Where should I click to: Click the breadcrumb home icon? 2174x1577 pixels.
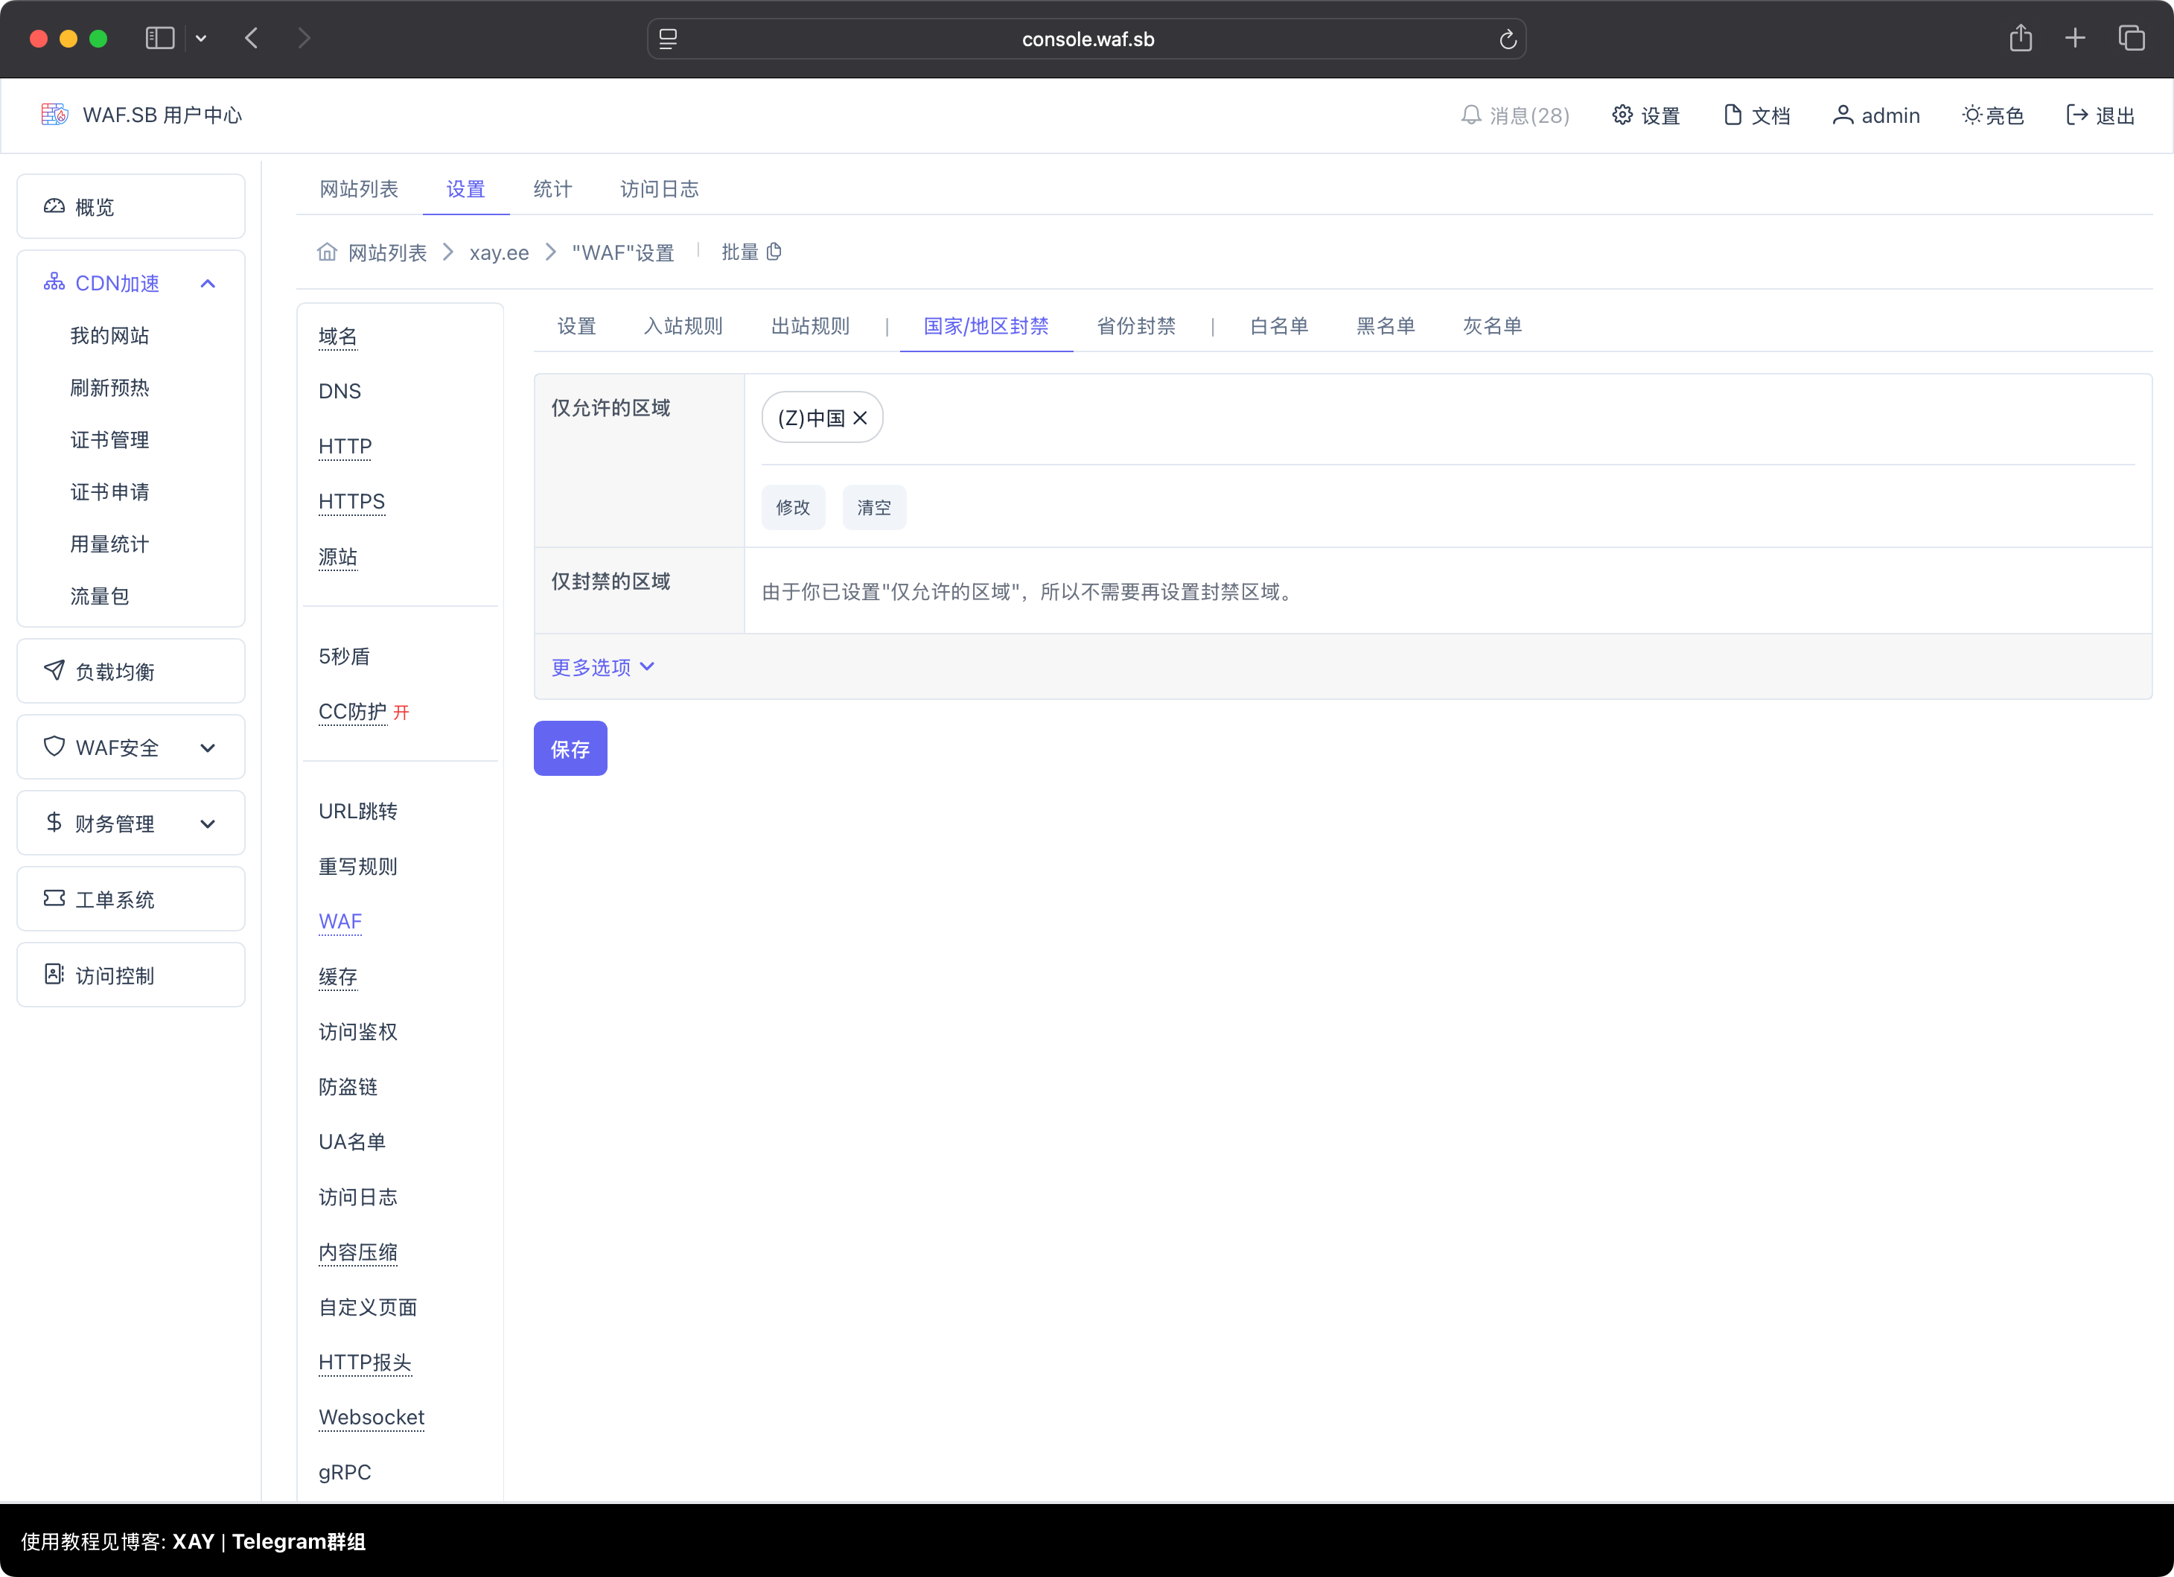click(x=327, y=252)
